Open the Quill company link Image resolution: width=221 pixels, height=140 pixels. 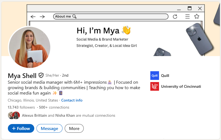165,76
